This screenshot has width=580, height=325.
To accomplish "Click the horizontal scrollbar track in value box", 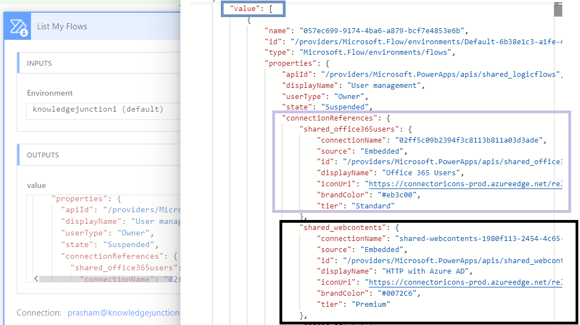I will [x=110, y=279].
